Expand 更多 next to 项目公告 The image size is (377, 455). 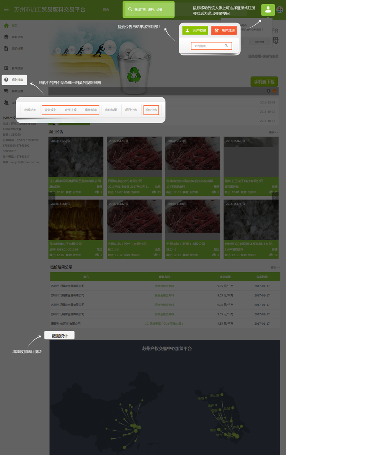[273, 132]
